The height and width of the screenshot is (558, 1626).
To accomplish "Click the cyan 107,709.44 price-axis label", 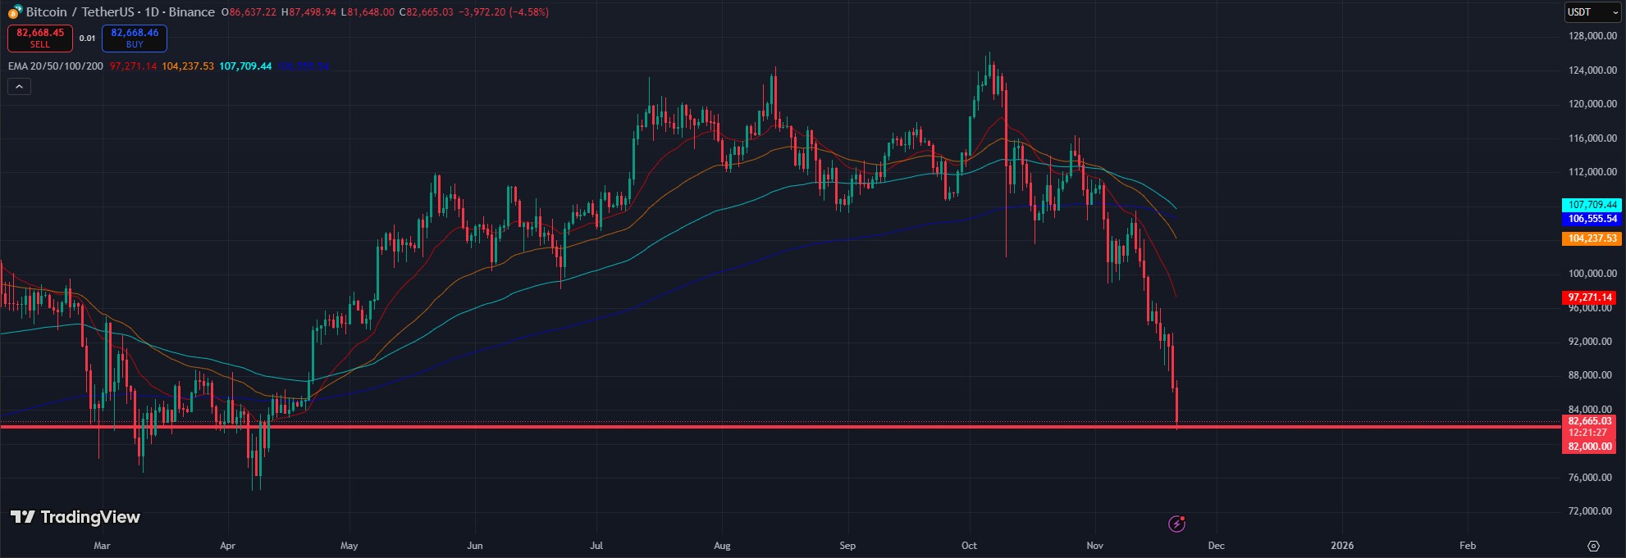I will 1592,205.
